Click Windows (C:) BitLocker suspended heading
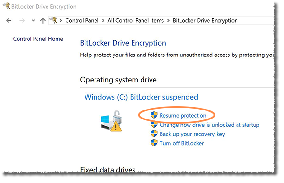The width and height of the screenshot is (284, 183). [141, 97]
